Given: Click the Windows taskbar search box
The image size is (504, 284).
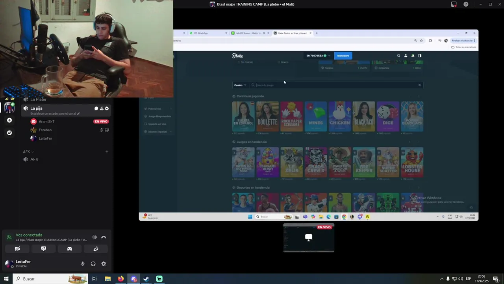Looking at the screenshot, I should (x=51, y=279).
